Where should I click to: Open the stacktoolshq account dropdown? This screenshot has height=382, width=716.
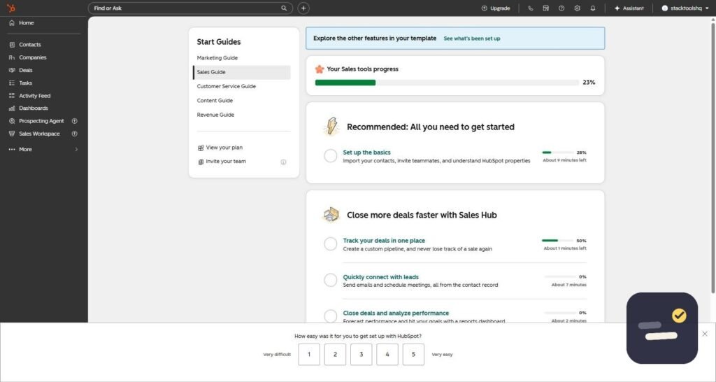tap(685, 8)
